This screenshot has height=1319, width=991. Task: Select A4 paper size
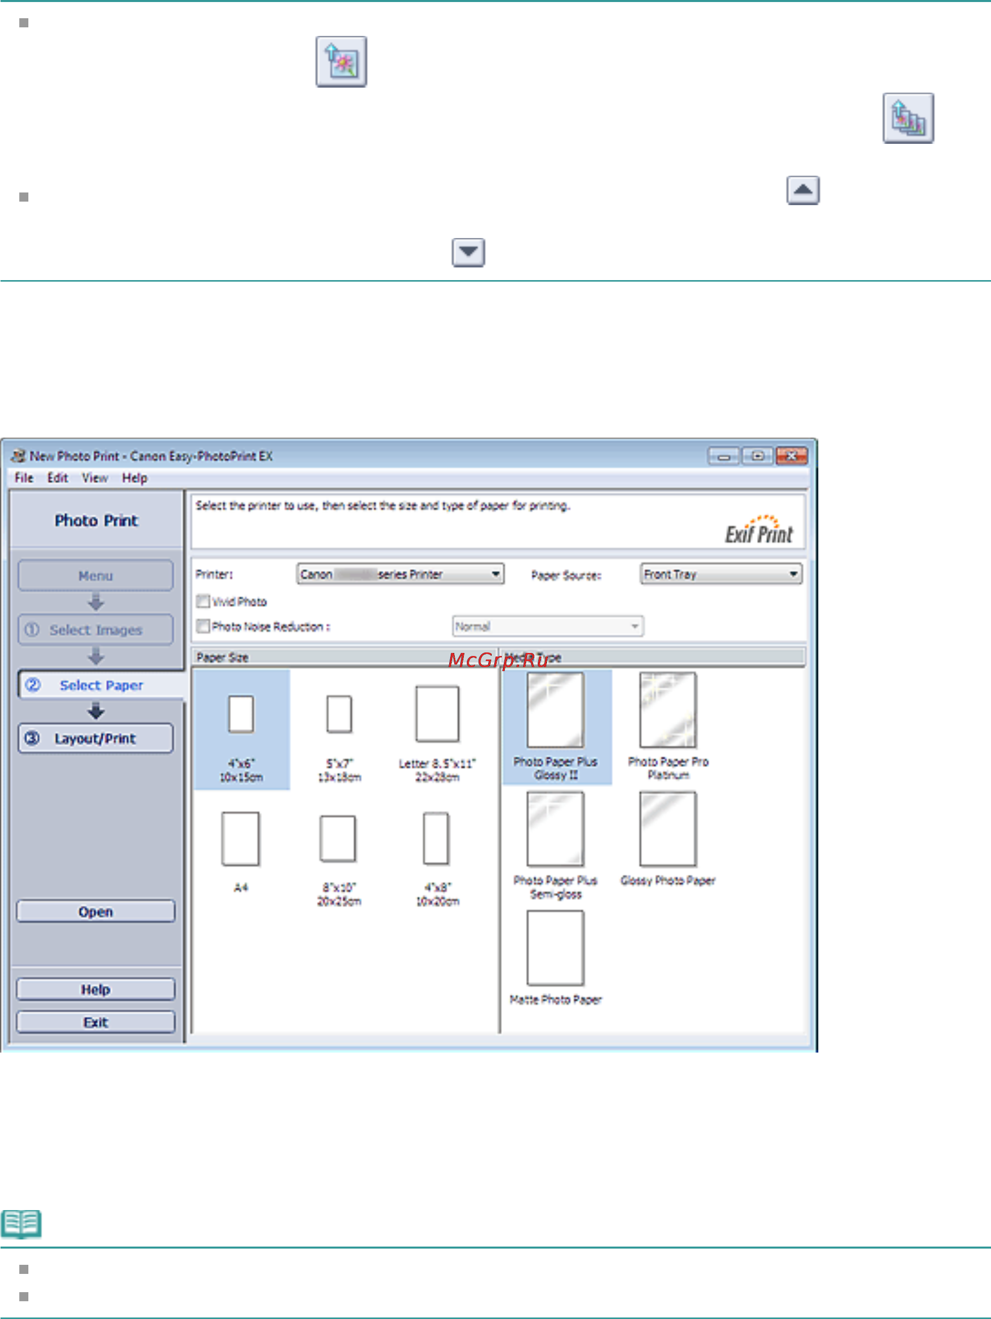pos(241,852)
